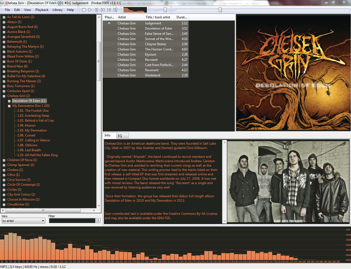Click the Filter text input field
Image resolution: width=351 pixels, height=269 pixels.
point(72,221)
